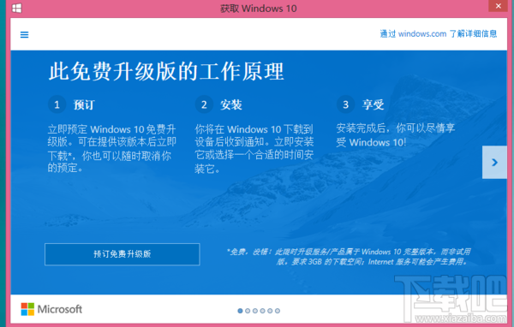
Task: Select the fourth page indicator dot
Action: tap(262, 311)
